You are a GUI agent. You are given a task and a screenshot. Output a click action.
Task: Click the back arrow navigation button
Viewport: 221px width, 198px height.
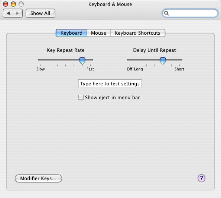pyautogui.click(x=8, y=13)
